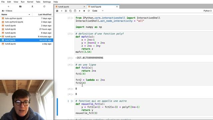Open the Settings menu
The width and height of the screenshot is (213, 120).
coord(47,2)
